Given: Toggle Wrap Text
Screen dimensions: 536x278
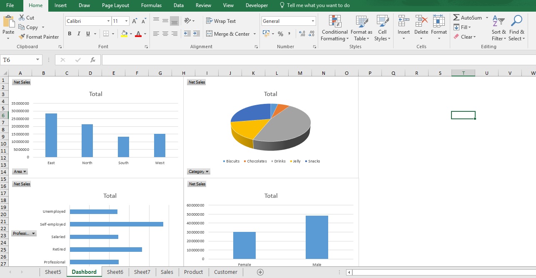Looking at the screenshot, I should (221, 21).
